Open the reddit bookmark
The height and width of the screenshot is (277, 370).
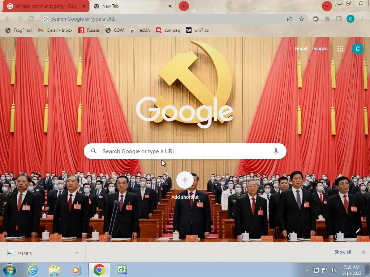(140, 30)
